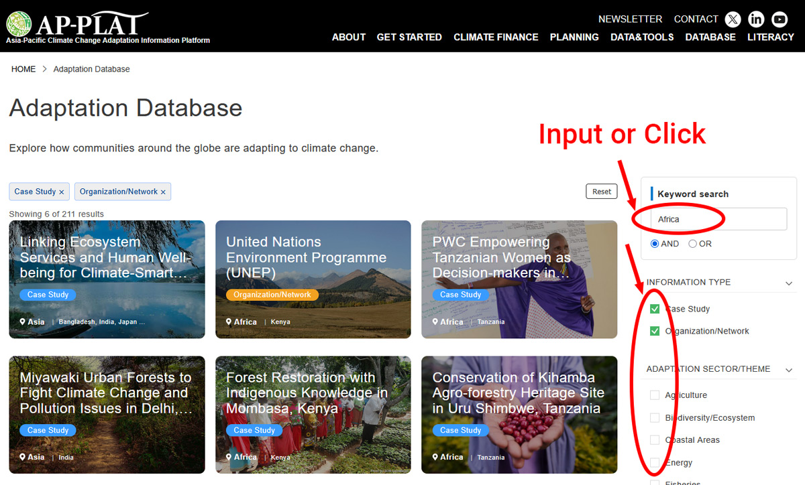Select the OR radio button

point(693,244)
